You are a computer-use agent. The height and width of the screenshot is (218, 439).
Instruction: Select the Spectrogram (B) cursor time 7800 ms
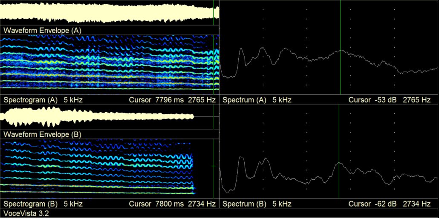(x=169, y=204)
